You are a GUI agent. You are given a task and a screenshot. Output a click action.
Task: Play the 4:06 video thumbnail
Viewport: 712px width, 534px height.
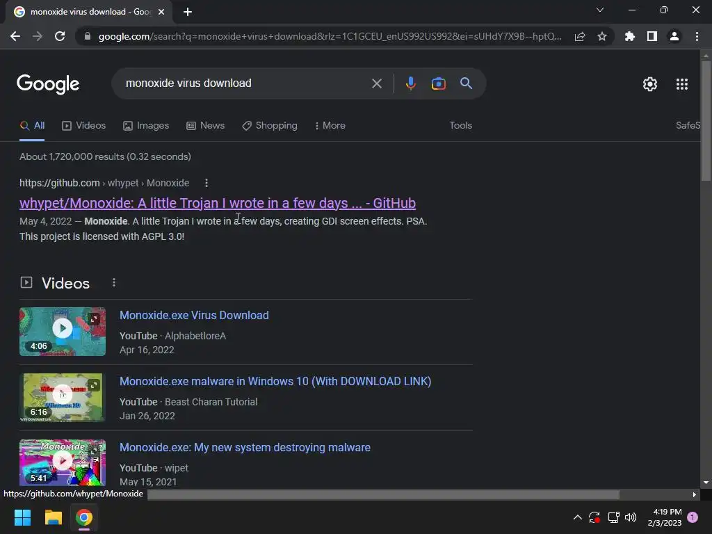click(62, 332)
